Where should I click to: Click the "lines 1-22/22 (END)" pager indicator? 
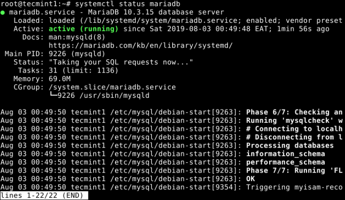(44, 196)
